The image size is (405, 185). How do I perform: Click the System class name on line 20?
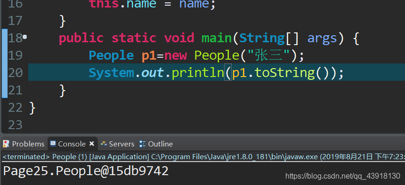[x=111, y=73]
